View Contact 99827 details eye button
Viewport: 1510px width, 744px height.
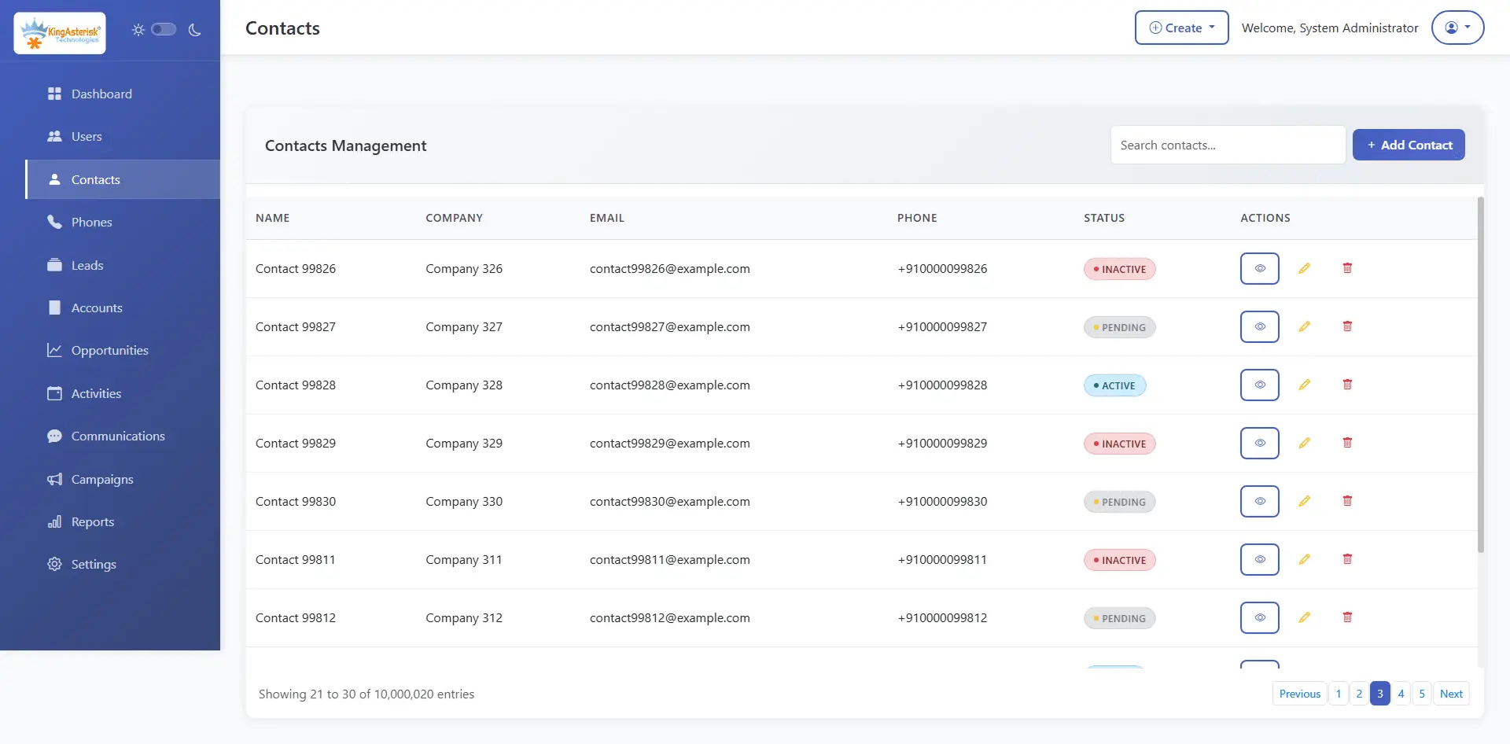click(x=1260, y=326)
